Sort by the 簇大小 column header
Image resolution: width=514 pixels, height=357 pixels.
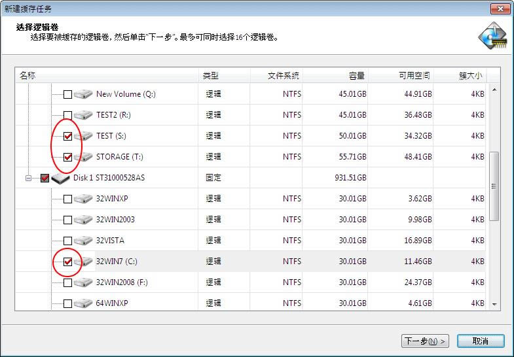[460, 76]
